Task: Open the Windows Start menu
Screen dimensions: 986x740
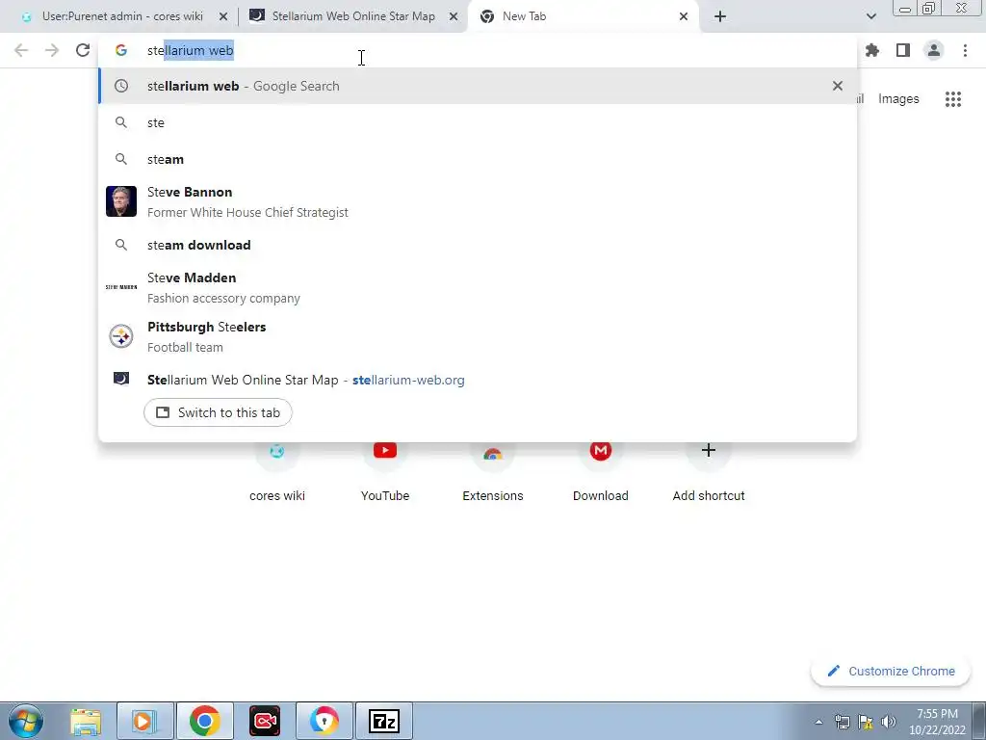Action: (x=26, y=721)
